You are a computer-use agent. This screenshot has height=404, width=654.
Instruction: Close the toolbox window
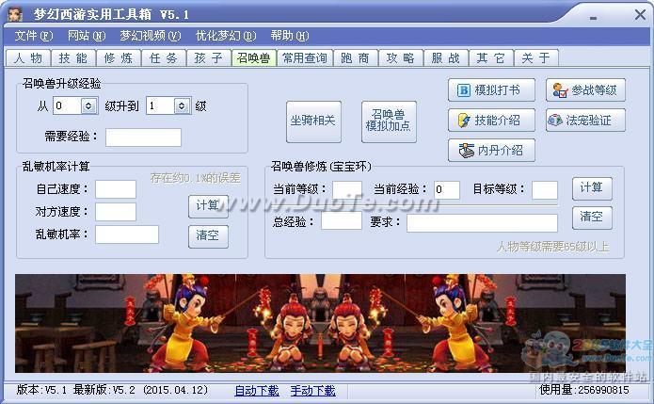tap(640, 15)
